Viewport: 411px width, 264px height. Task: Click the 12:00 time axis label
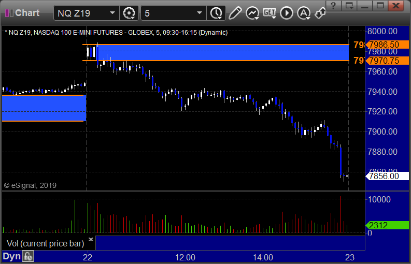[185, 257]
